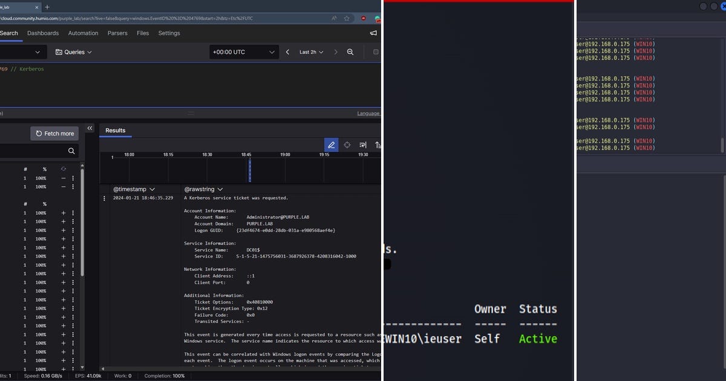This screenshot has height=381, width=726.
Task: Close the purple_lab browser tab
Action: [36, 7]
